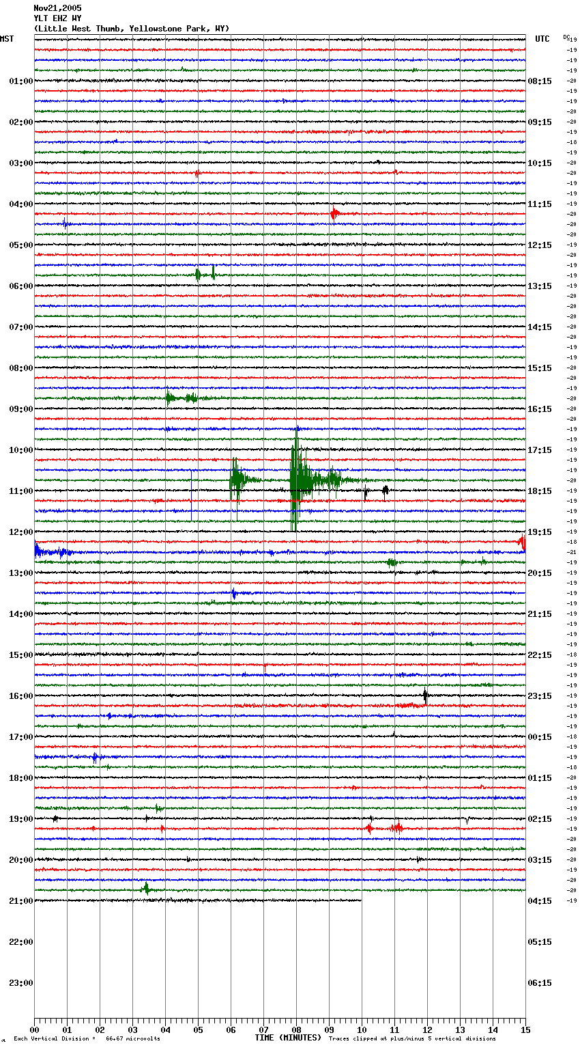This screenshot has height=1048, width=580.
Task: Select the station code YLT EHZ WY
Action: (57, 18)
